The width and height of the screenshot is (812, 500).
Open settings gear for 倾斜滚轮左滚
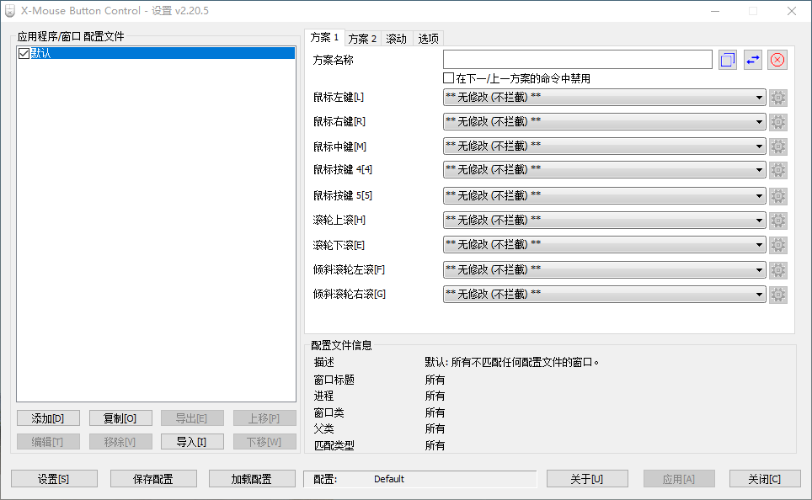(777, 269)
